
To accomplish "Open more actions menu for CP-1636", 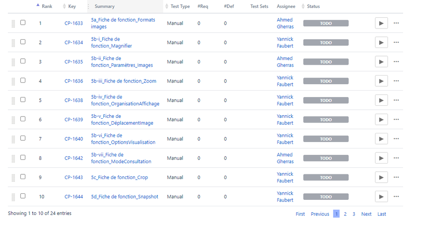I will [x=396, y=81].
